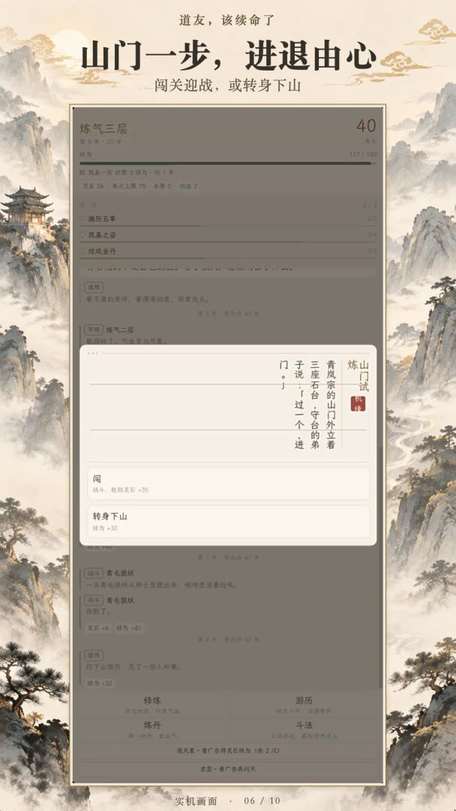Click the 炼气三层 realm title
The width and height of the screenshot is (456, 811).
point(103,129)
